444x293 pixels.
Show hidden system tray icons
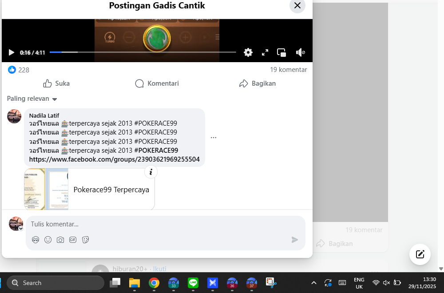tap(314, 283)
